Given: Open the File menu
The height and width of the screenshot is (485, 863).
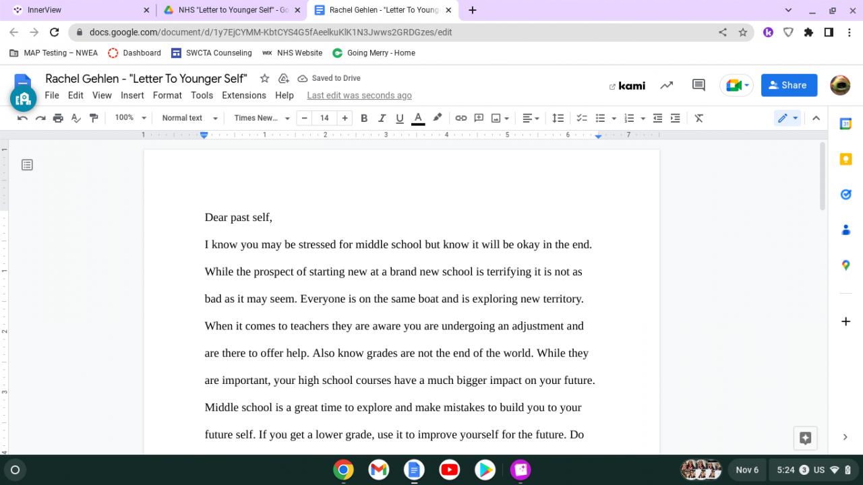Looking at the screenshot, I should tap(52, 96).
